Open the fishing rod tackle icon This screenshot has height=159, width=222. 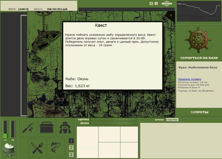coord(28,127)
